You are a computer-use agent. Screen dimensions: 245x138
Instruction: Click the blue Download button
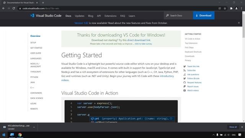[204, 15]
